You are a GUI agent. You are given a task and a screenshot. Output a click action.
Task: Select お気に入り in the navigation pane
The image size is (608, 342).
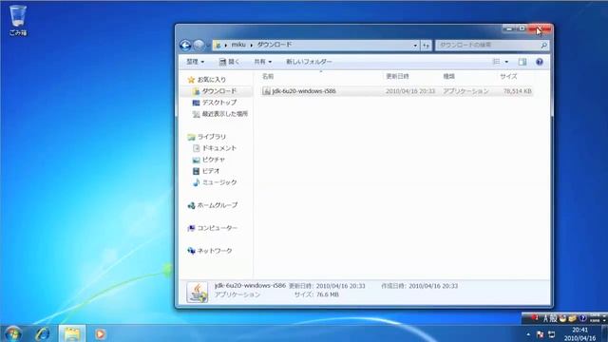pos(207,80)
